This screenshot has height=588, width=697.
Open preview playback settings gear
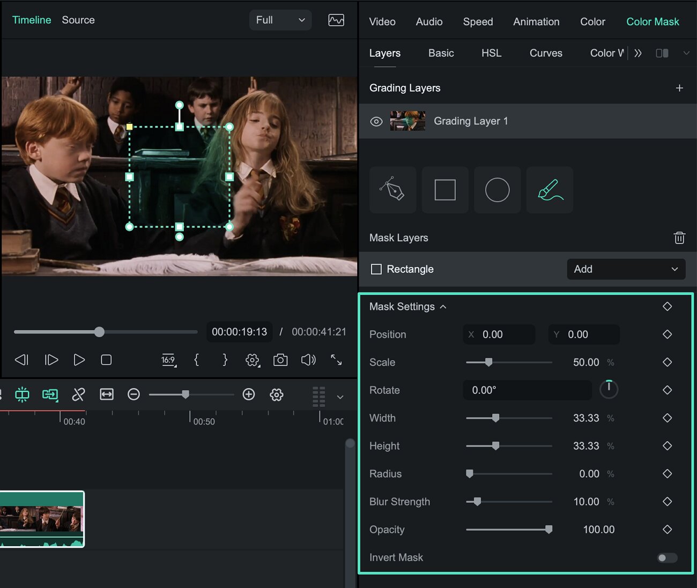253,360
